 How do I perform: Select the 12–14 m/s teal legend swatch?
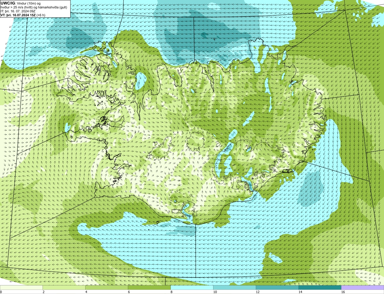(x=277, y=288)
